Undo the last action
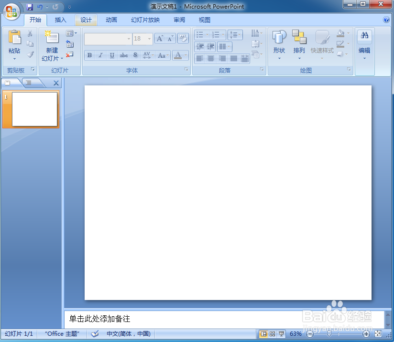The image size is (394, 342). pos(40,7)
